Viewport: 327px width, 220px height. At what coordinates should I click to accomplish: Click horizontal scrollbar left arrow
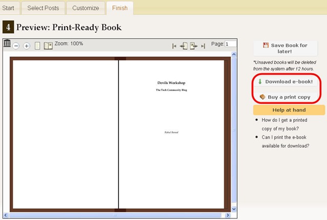pyautogui.click(x=6, y=215)
